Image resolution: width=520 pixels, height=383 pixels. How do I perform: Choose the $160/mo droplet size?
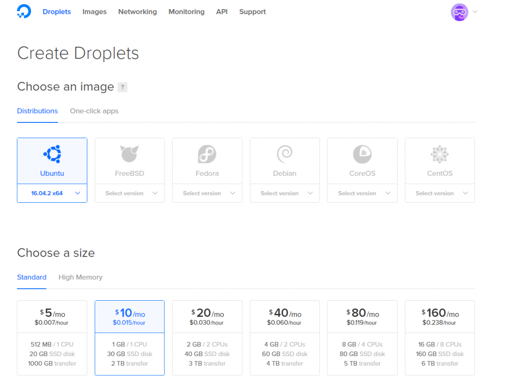tap(440, 338)
